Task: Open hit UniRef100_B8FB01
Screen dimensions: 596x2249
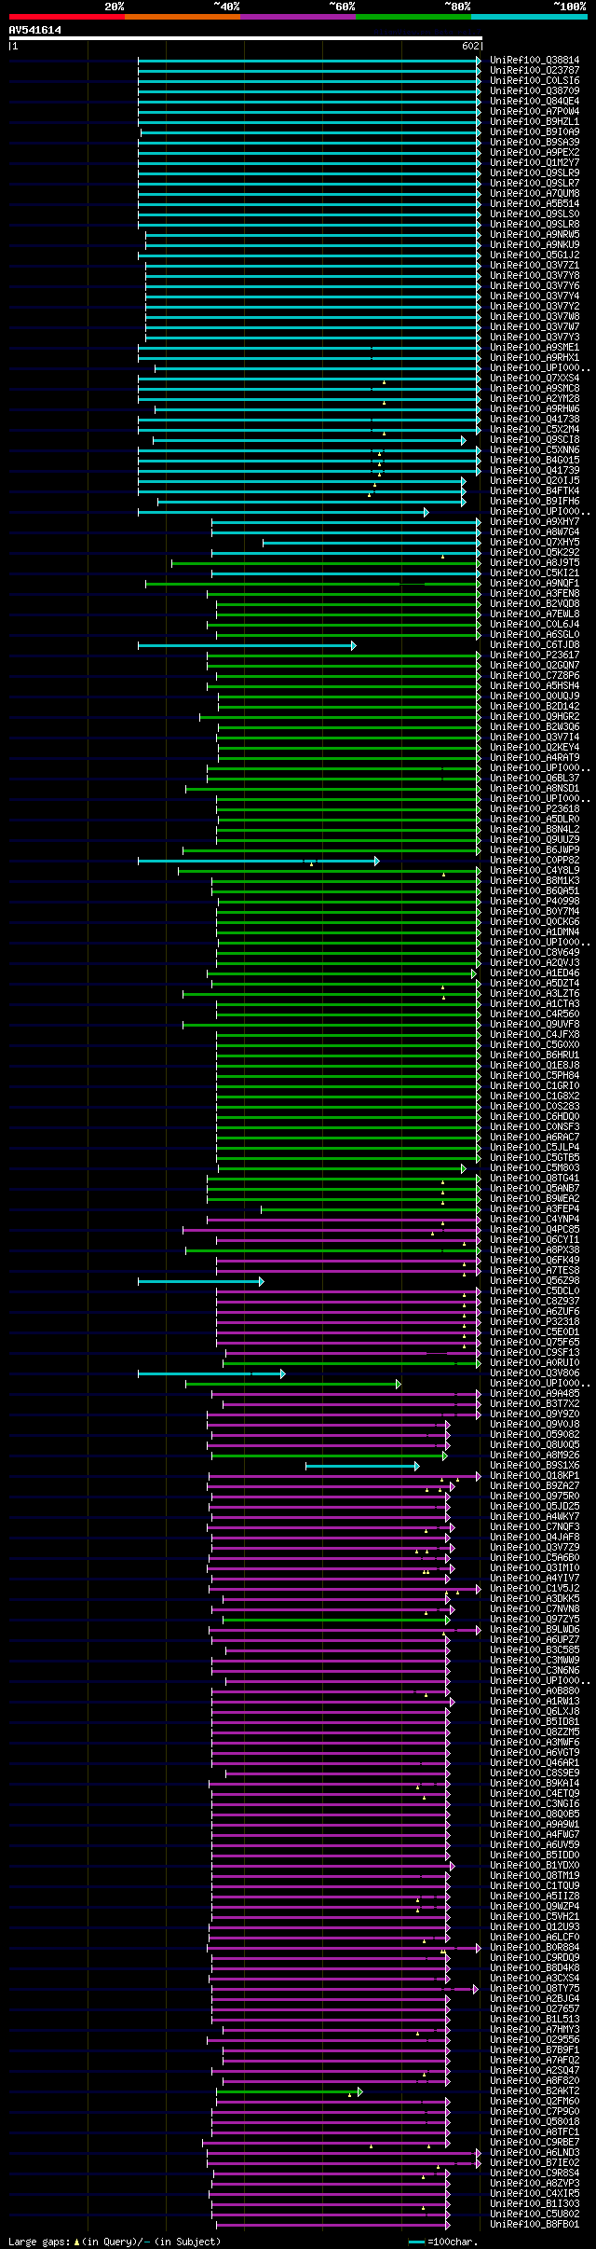Action: pos(535,2225)
